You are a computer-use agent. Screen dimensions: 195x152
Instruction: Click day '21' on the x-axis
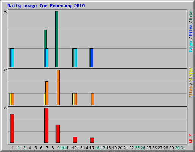(126, 148)
